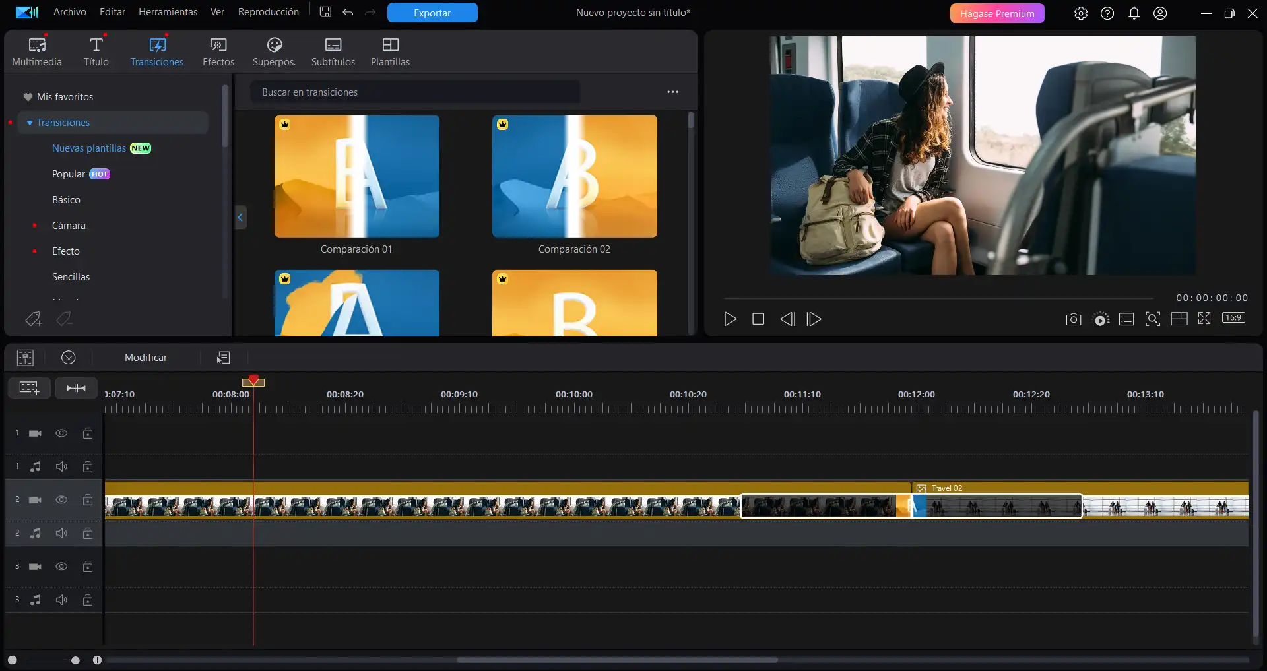
Task: Switch to the Subtítulos tab
Action: [333, 51]
